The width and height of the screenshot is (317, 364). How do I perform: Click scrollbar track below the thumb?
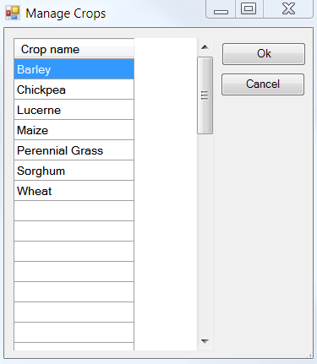205,233
